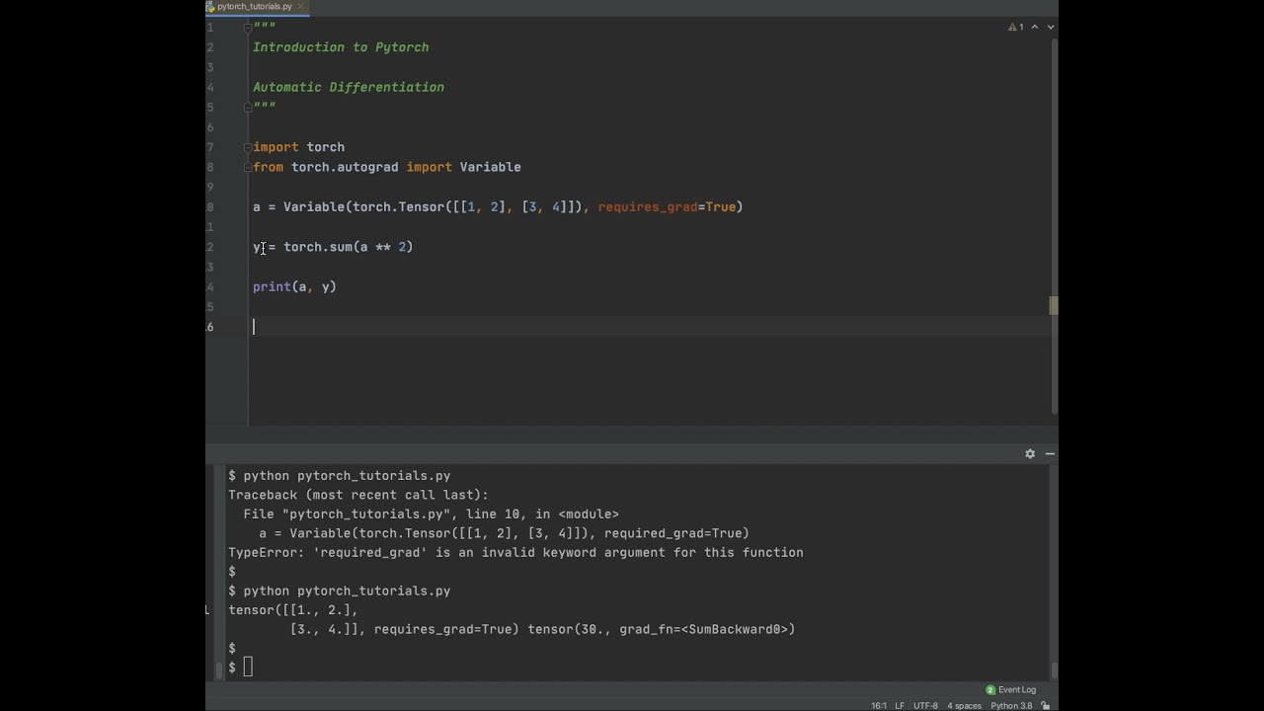Close the pytorch_tutorials.py tab
1264x711 pixels.
pyautogui.click(x=300, y=6)
